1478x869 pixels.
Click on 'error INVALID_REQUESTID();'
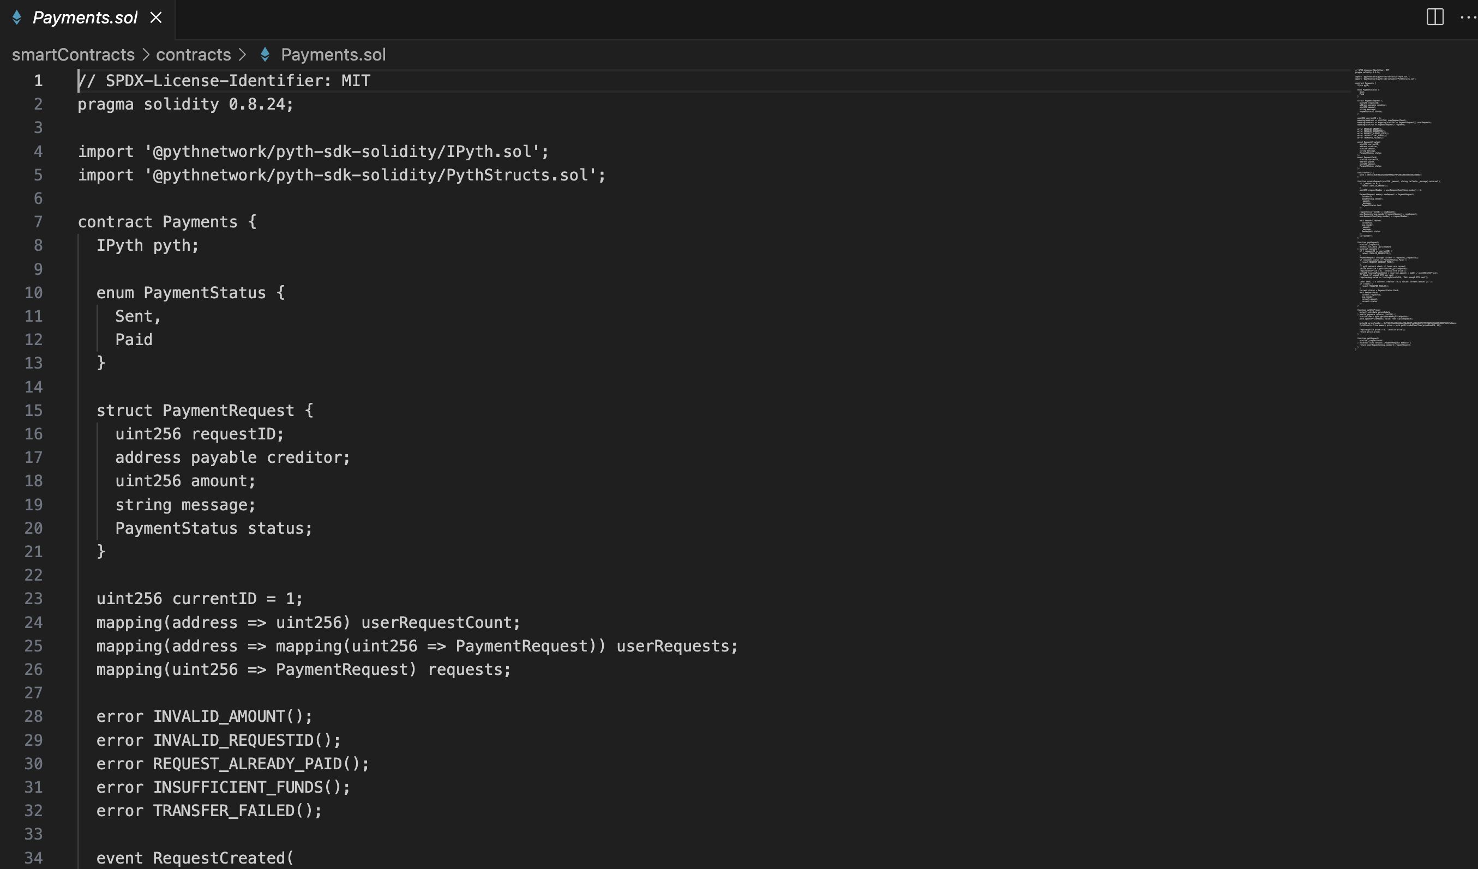(218, 740)
